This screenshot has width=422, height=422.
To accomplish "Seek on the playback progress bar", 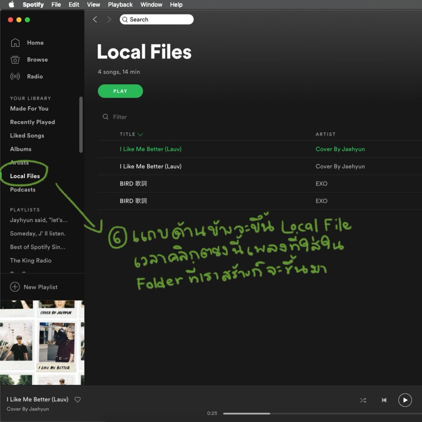I will 322,414.
